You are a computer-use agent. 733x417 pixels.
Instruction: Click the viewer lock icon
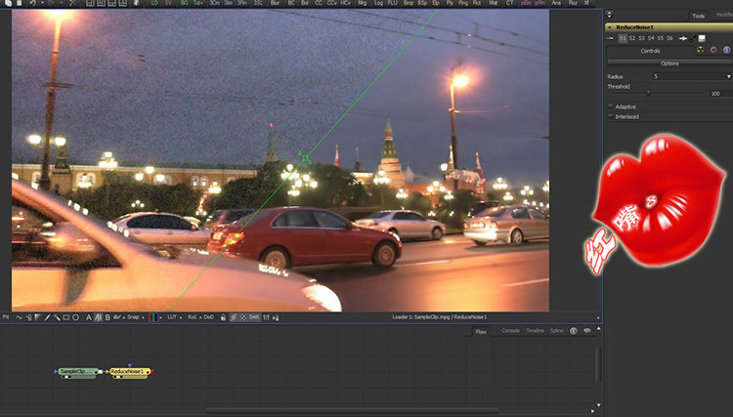tap(223, 317)
